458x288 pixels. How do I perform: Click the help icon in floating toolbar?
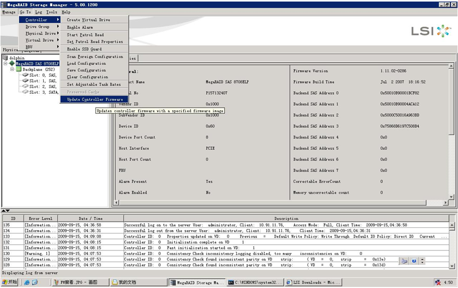click(x=414, y=261)
